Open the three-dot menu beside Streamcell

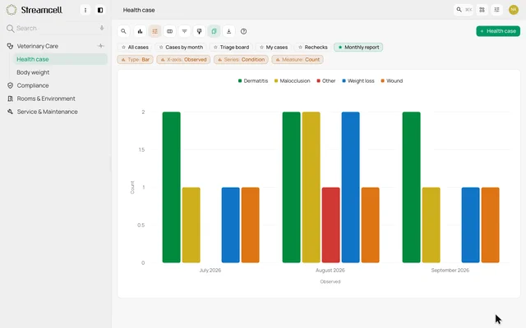[85, 10]
